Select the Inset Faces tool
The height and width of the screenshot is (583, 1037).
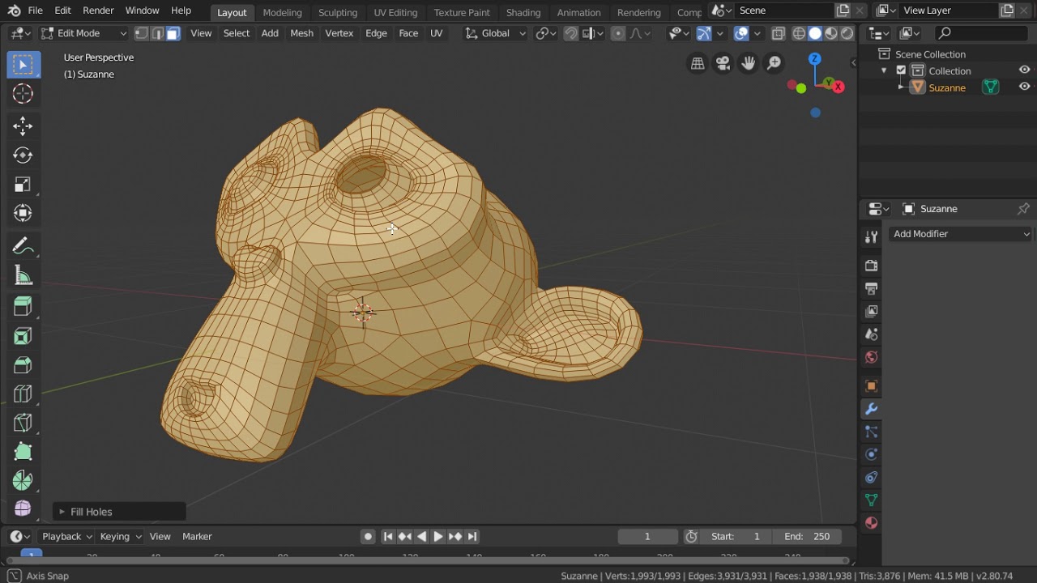pyautogui.click(x=23, y=335)
